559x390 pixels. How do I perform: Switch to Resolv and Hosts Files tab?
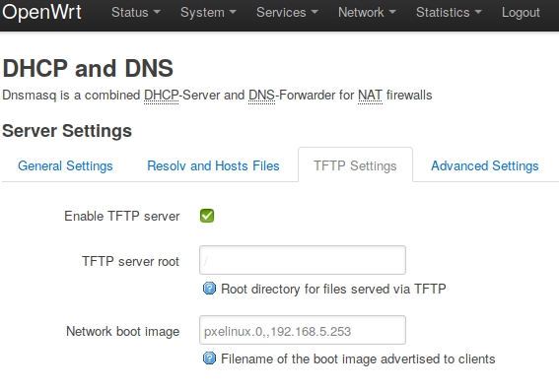click(x=213, y=166)
